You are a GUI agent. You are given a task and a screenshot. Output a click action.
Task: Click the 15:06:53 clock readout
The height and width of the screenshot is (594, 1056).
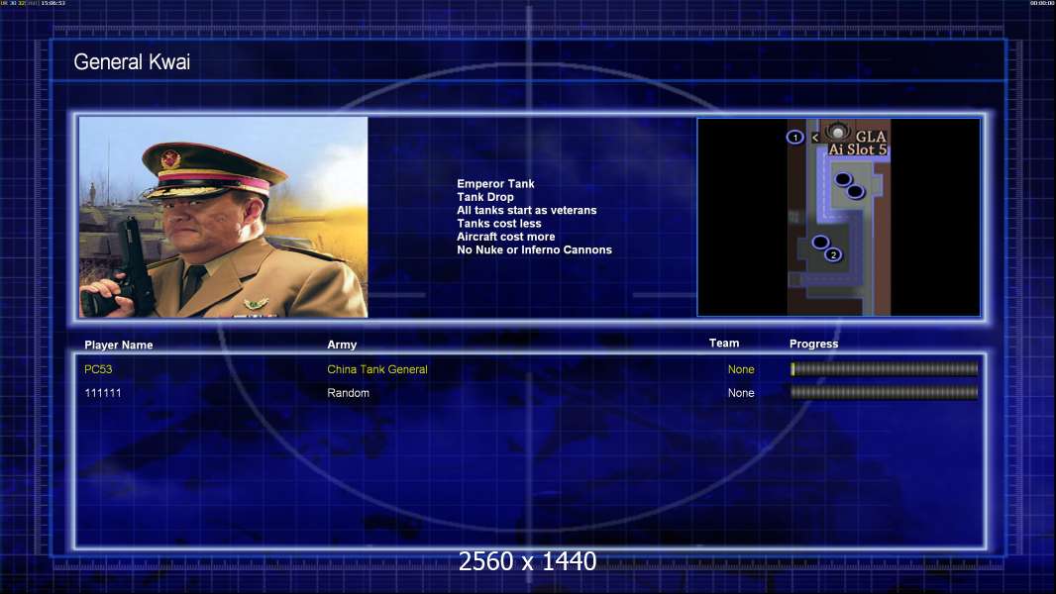[x=53, y=3]
